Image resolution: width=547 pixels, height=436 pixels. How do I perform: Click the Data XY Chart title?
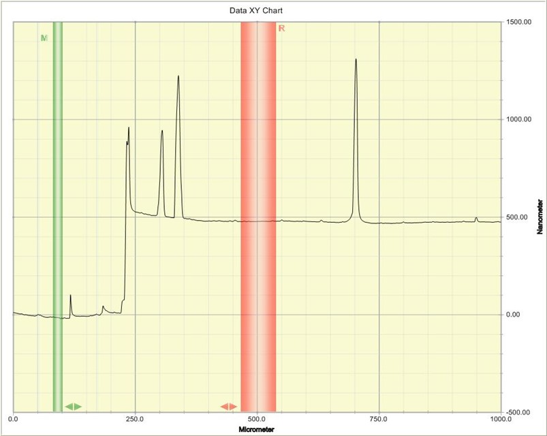pos(255,10)
